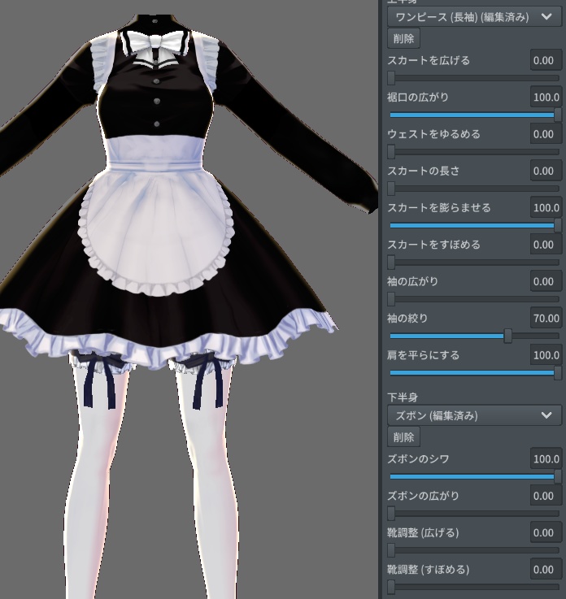Image resolution: width=566 pixels, height=599 pixels.
Task: Open the ズボン (編集済み) lower body dropdown
Action: (x=474, y=415)
